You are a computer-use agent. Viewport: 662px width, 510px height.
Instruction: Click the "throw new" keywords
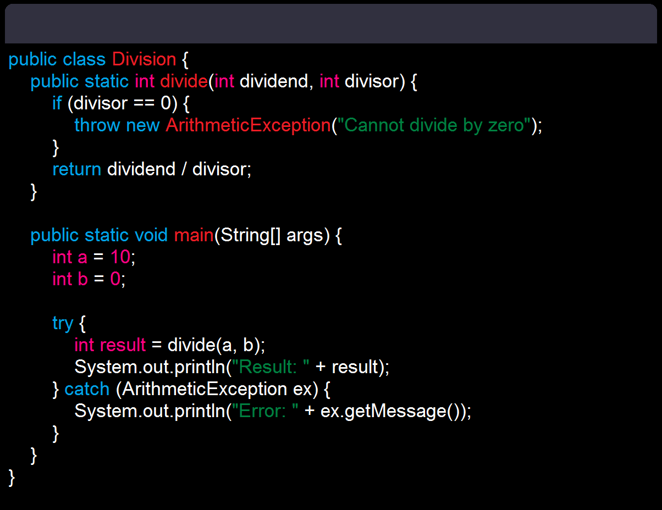[x=117, y=125]
